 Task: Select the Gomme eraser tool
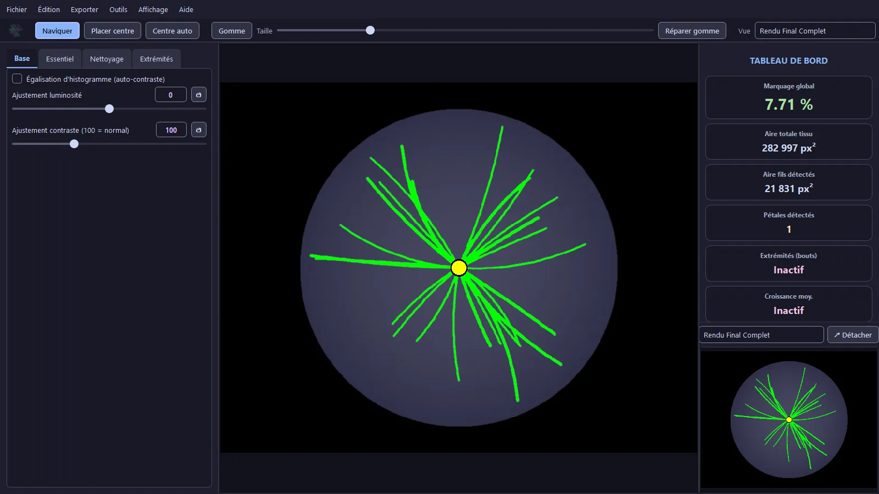(232, 31)
